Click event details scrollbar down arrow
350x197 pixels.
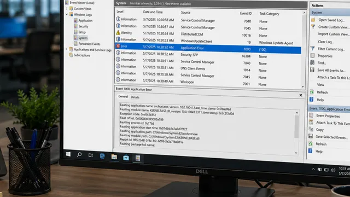tap(296, 153)
